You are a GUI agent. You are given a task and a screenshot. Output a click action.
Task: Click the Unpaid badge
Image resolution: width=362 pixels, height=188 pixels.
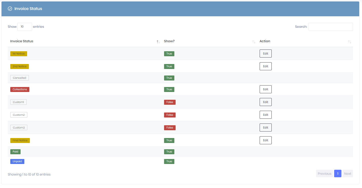tap(17, 161)
